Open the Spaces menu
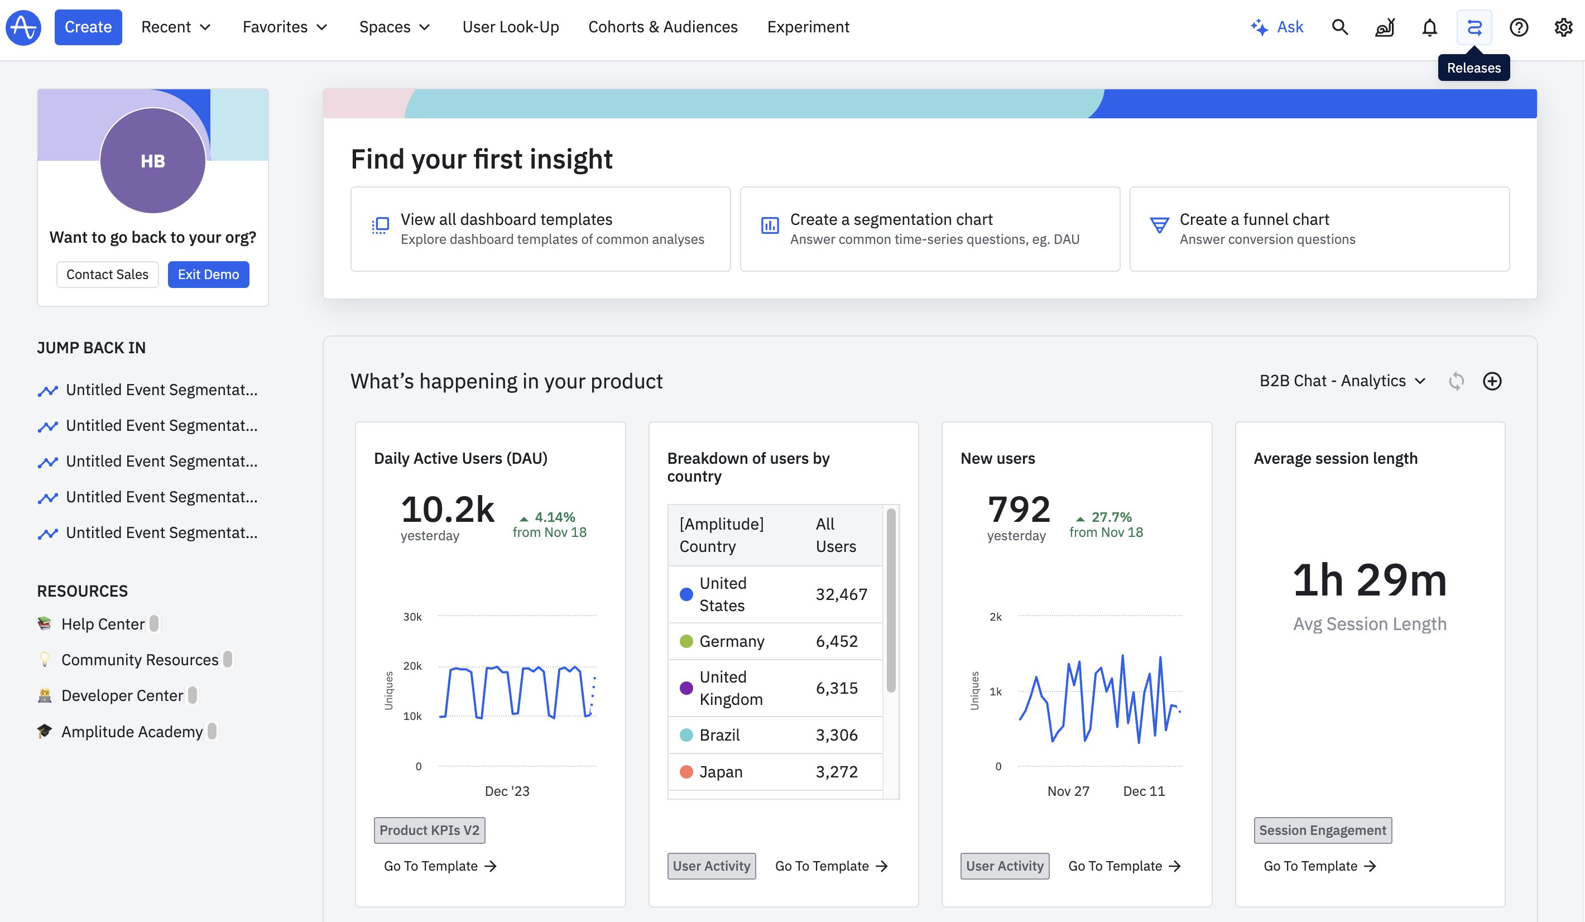Screen dimensions: 1585x922 tap(395, 27)
